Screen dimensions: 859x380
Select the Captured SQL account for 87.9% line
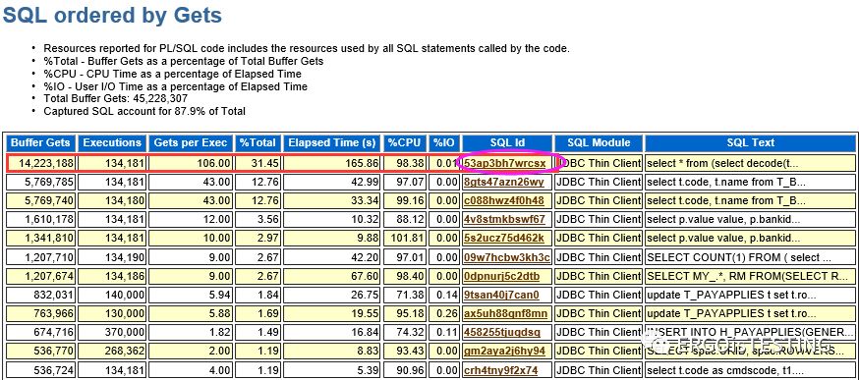pos(144,111)
